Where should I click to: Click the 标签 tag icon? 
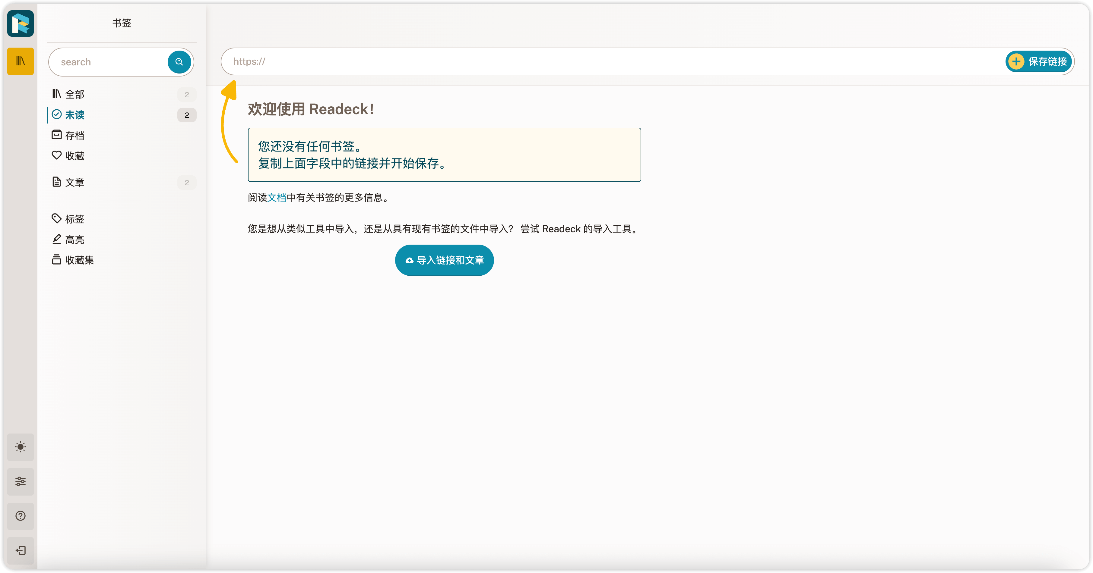56,218
